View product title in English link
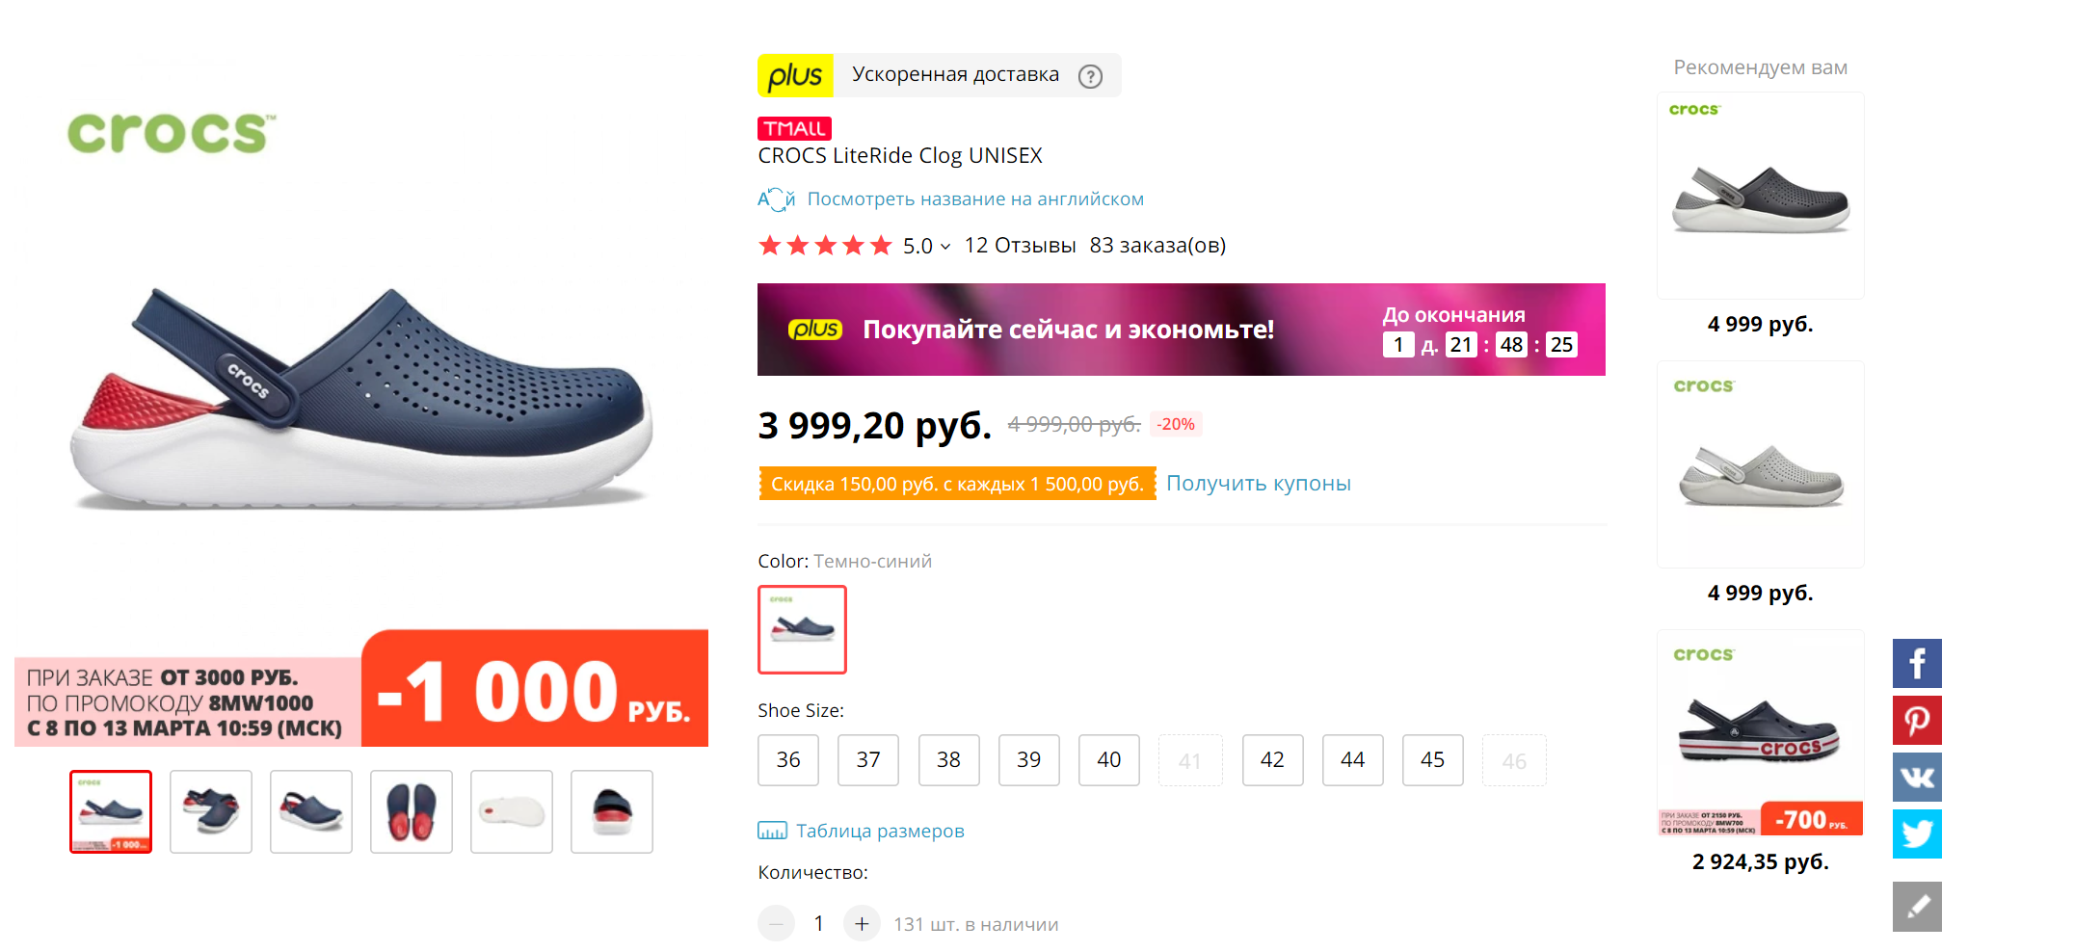 975,199
